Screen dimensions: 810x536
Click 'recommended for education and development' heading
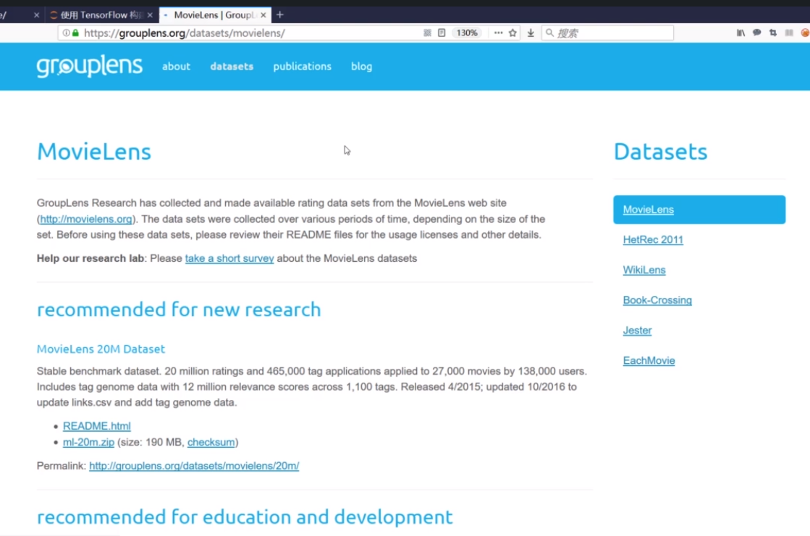(245, 517)
